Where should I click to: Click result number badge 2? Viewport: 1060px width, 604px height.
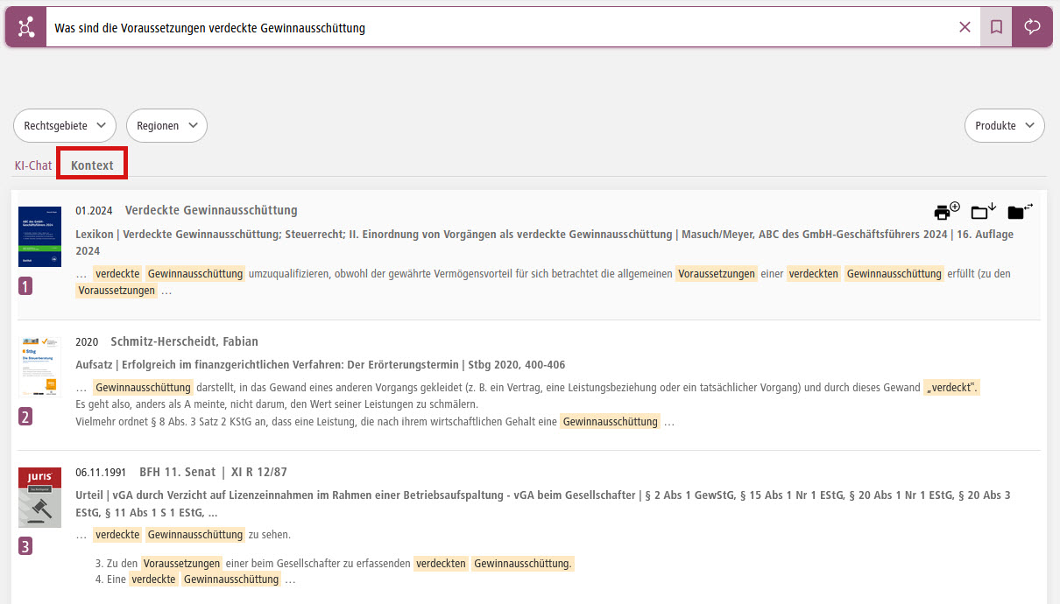click(x=25, y=417)
